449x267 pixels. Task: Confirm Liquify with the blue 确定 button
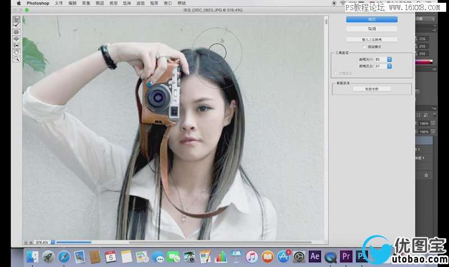(372, 20)
